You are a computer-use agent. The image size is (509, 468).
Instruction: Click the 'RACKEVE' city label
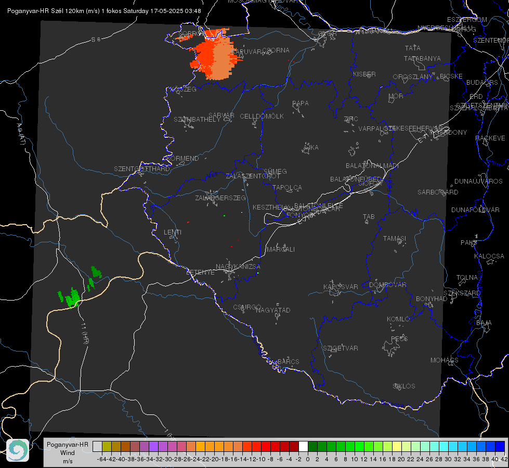490,138
